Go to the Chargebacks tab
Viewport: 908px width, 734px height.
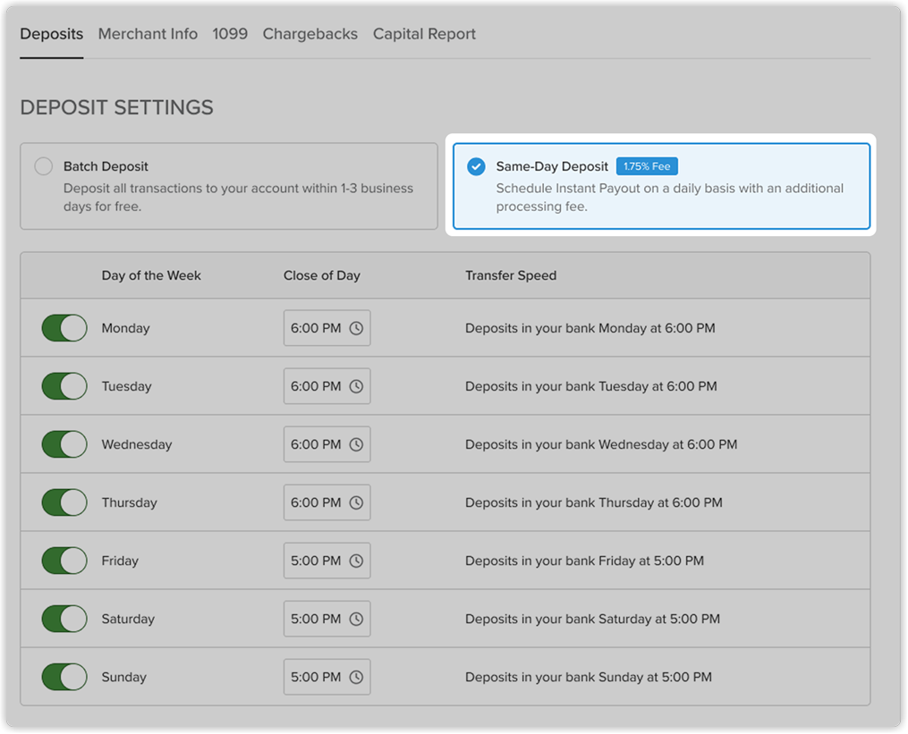[x=310, y=34]
